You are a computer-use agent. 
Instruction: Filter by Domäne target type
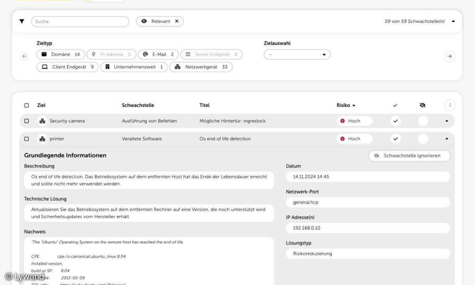(61, 55)
